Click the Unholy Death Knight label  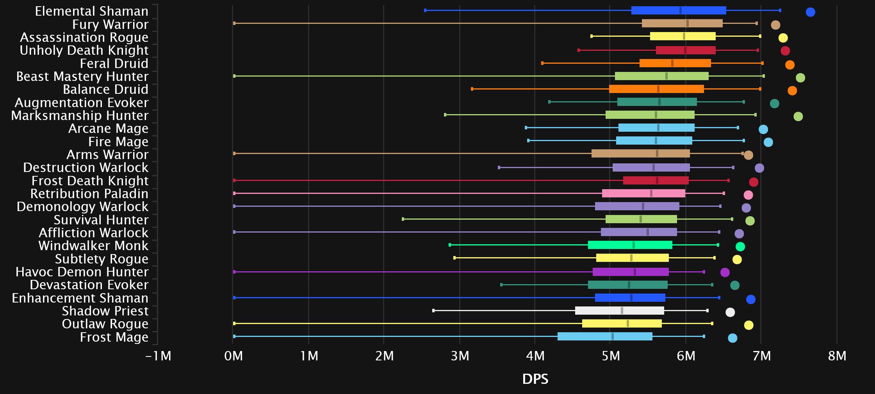(x=84, y=50)
